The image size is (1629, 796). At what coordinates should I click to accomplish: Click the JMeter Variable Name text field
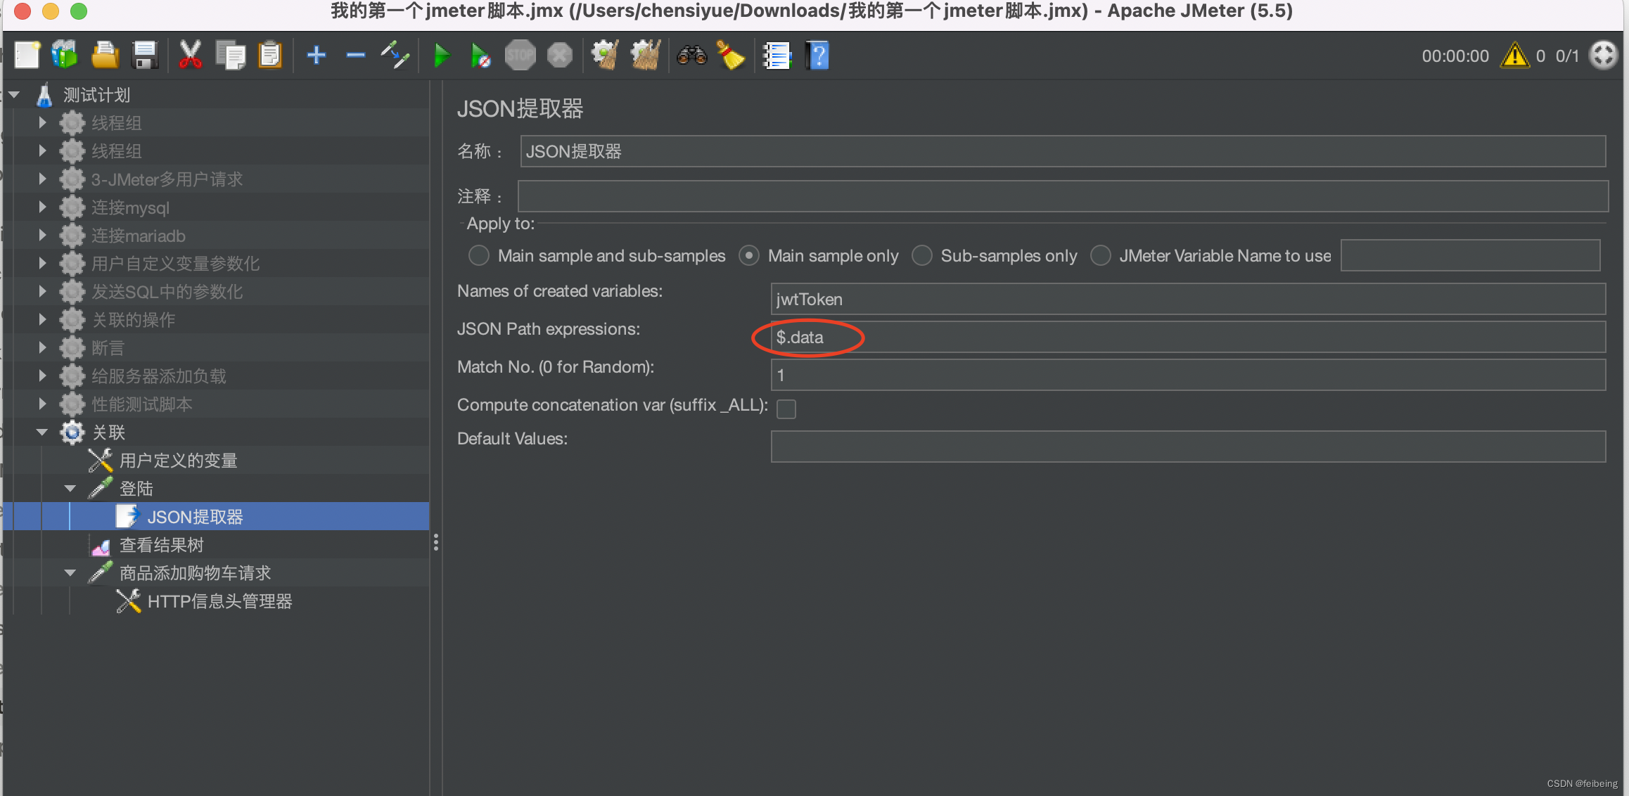coord(1471,255)
